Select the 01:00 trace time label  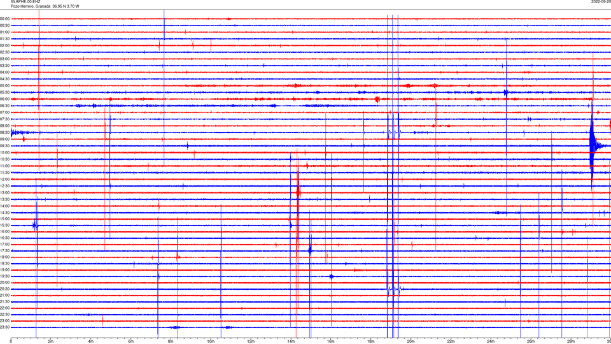tap(4, 32)
